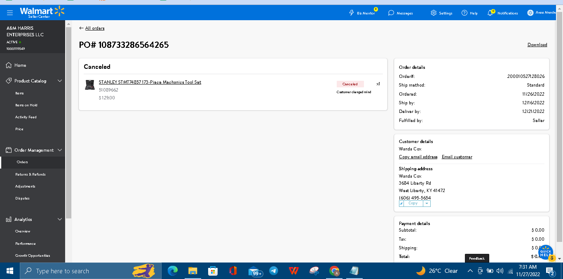Click the volume speaker tray icon
Viewport: 563px width, 279px height.
click(500, 271)
